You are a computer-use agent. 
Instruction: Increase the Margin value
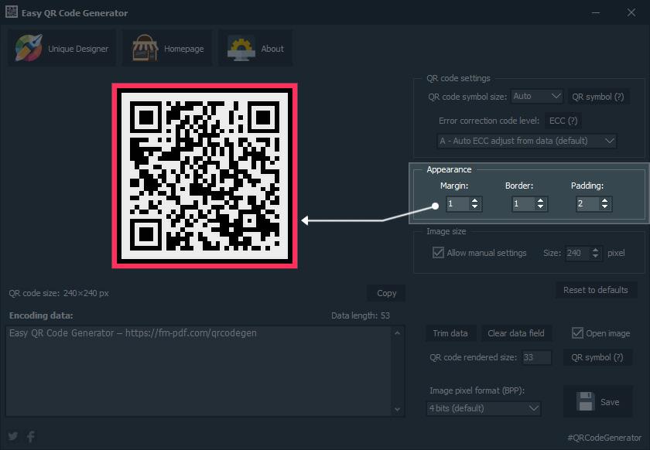(x=475, y=200)
